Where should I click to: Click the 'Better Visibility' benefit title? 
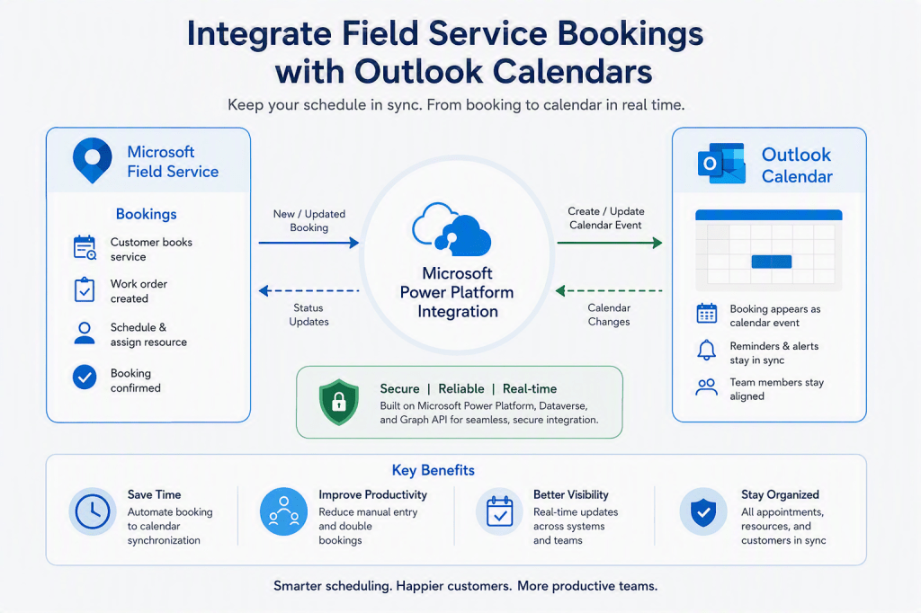pyautogui.click(x=570, y=495)
